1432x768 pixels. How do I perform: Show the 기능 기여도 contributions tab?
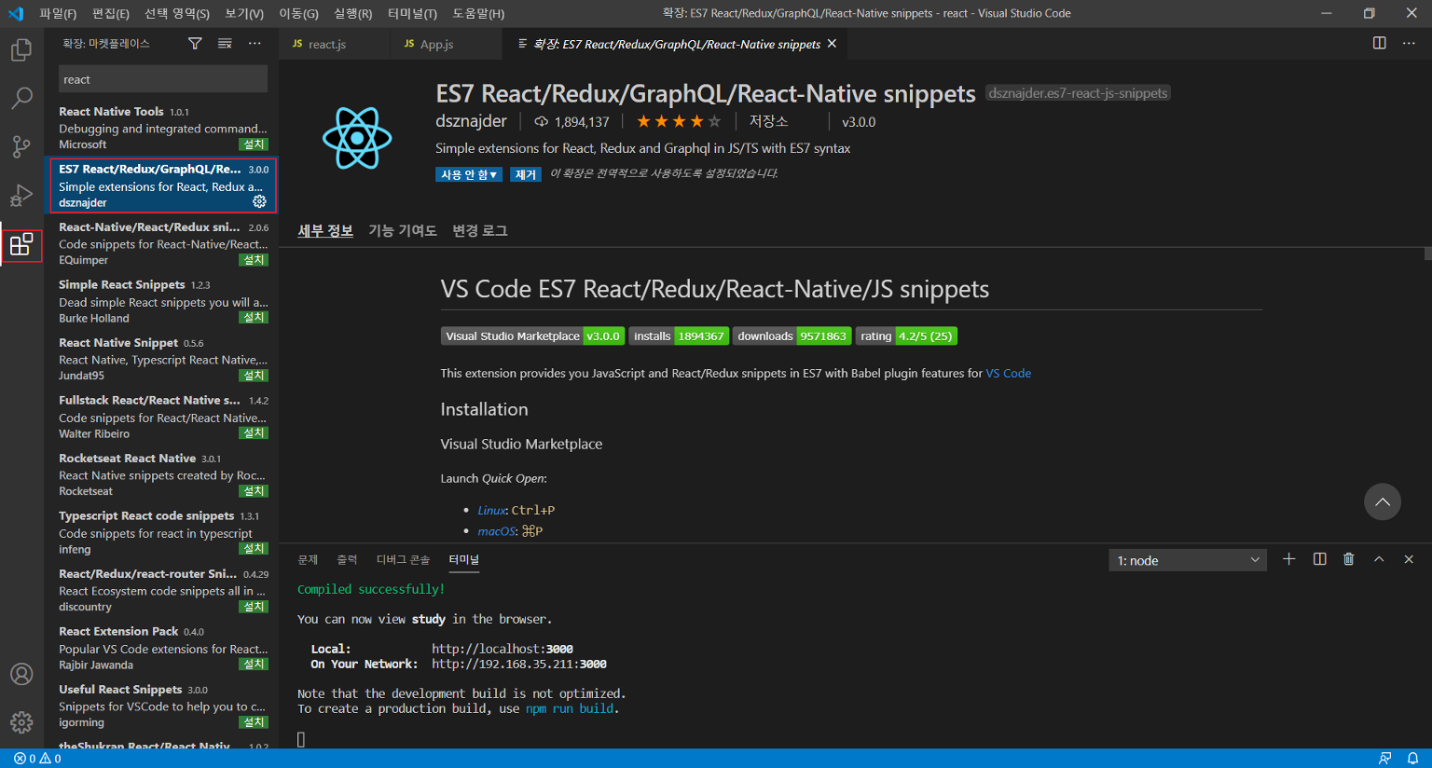point(403,230)
